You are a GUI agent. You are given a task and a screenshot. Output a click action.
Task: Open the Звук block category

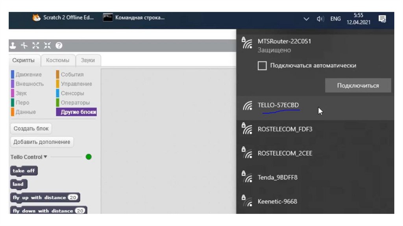coord(19,93)
